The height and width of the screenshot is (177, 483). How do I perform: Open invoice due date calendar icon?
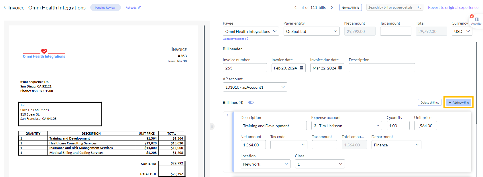(340, 68)
